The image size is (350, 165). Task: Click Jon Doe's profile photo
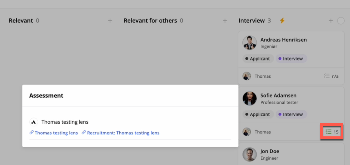coord(250,154)
